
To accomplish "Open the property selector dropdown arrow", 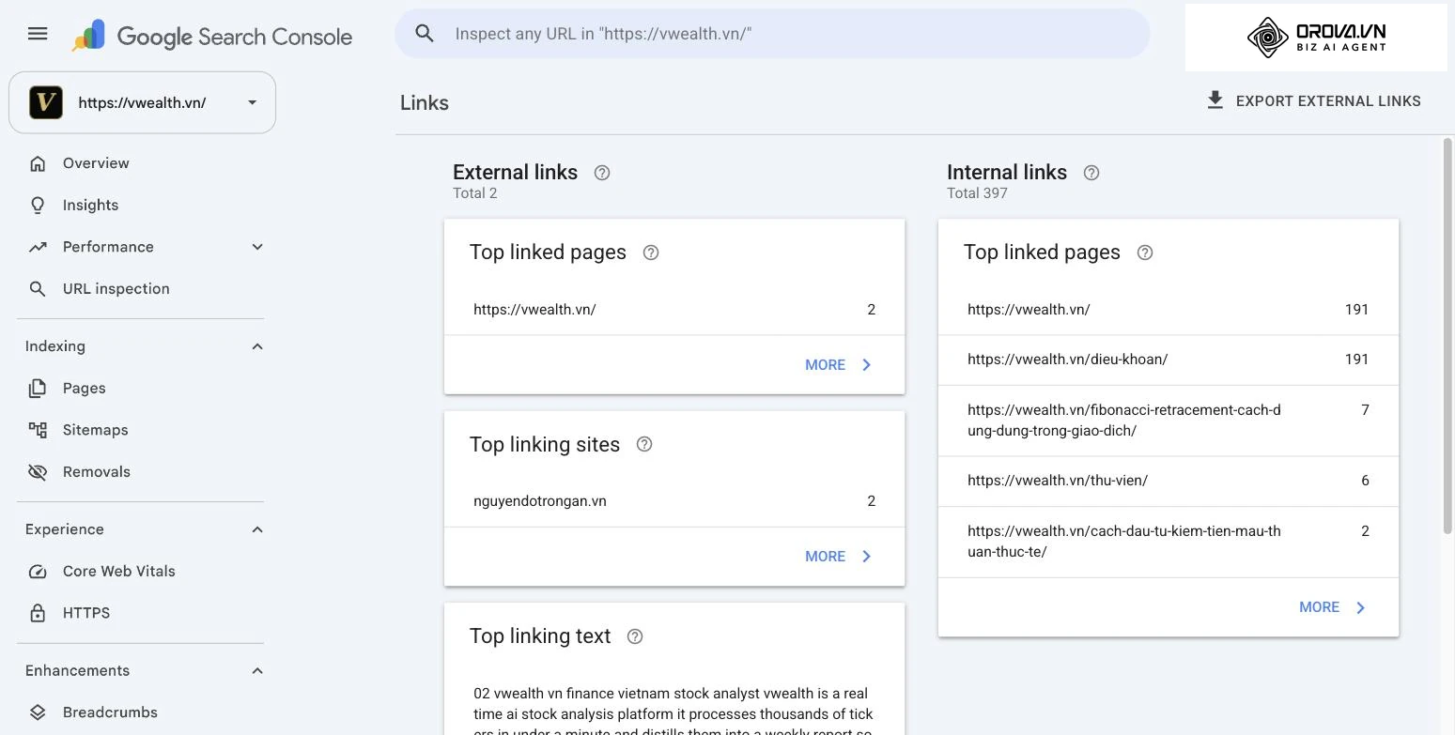I will [x=252, y=102].
